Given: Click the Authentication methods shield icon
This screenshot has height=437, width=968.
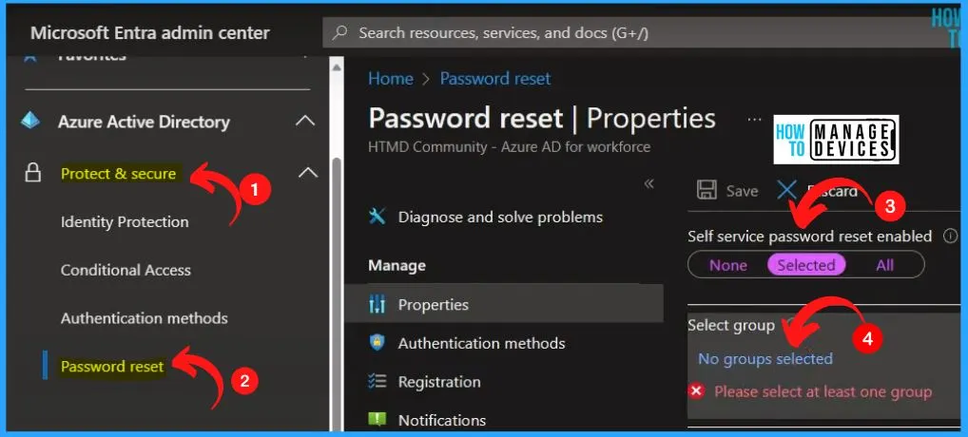Looking at the screenshot, I should click(x=378, y=343).
